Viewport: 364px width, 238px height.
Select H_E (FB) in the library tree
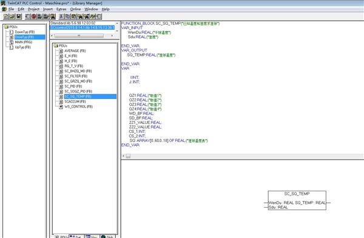[x=71, y=61]
